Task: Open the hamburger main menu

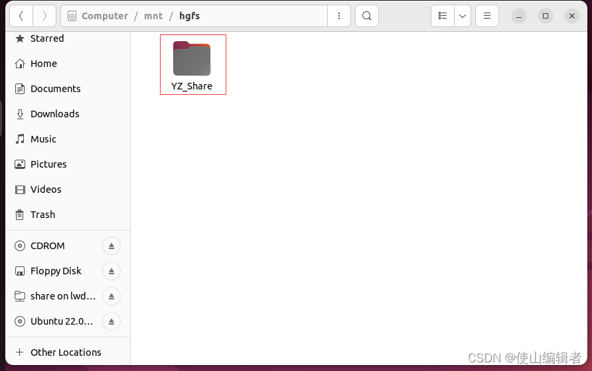Action: click(487, 16)
